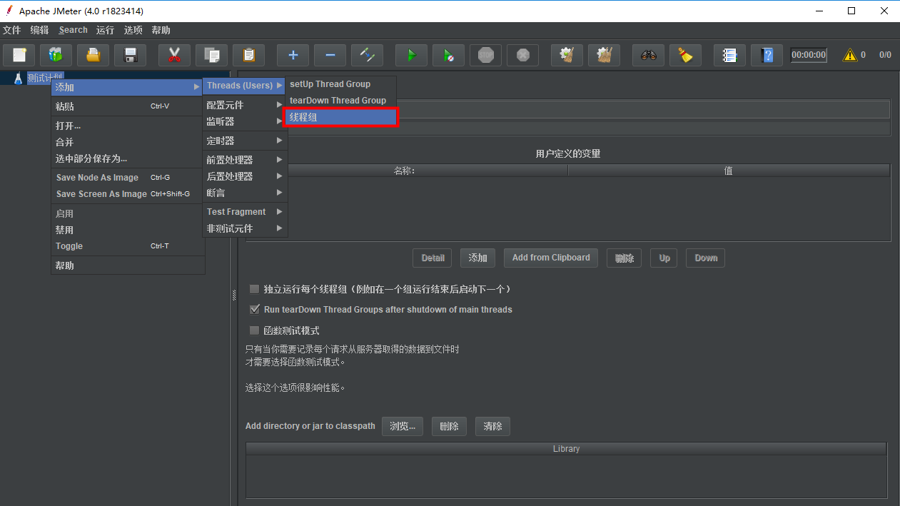Click the Up button

(664, 258)
